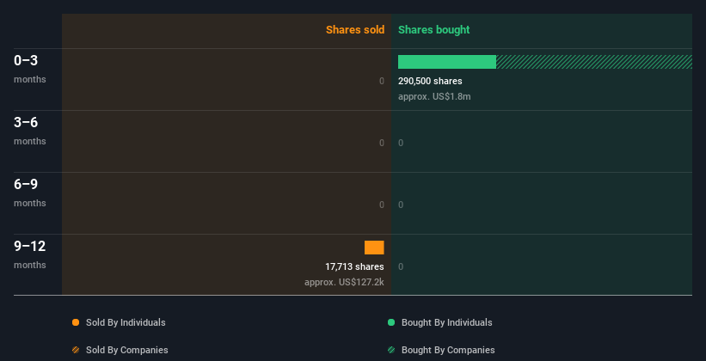Toggle the Bought By Companies legend label
Screen dimensions: 706x361
point(448,350)
